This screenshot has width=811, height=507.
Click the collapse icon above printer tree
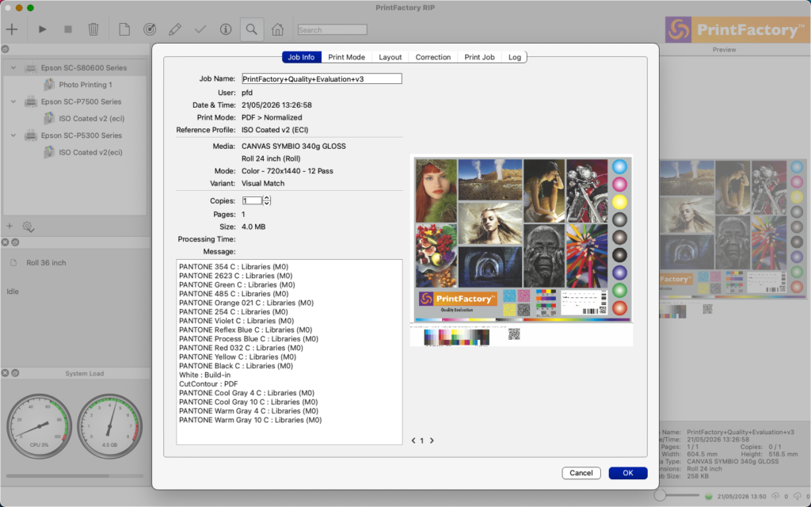[x=6, y=49]
